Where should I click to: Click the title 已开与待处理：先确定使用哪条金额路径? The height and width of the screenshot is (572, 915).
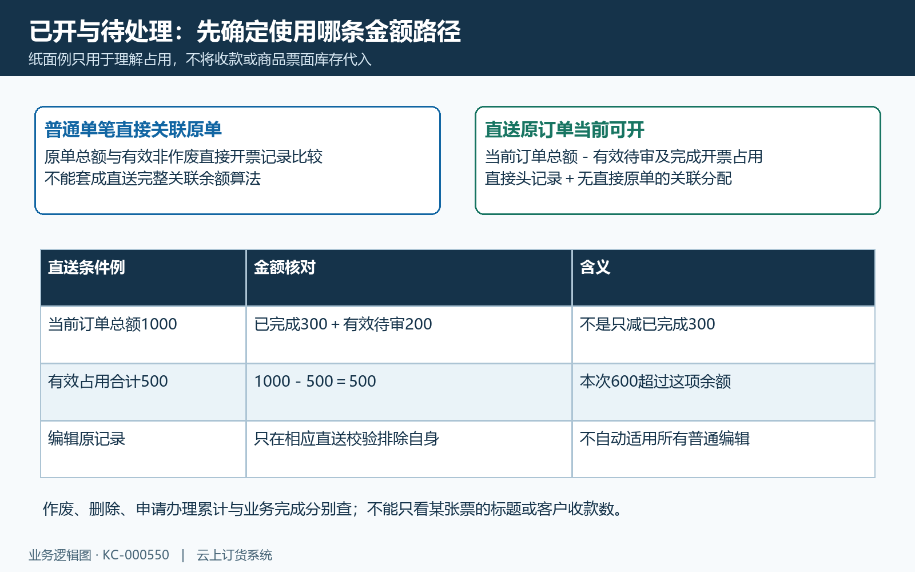click(x=245, y=31)
